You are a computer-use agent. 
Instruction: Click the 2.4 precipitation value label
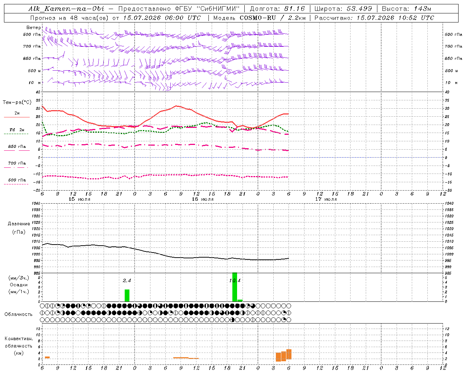127,280
